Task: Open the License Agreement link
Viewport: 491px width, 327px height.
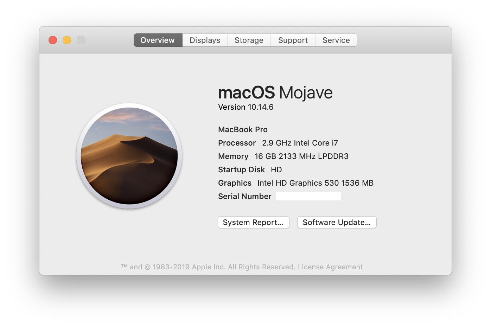Action: pos(330,267)
